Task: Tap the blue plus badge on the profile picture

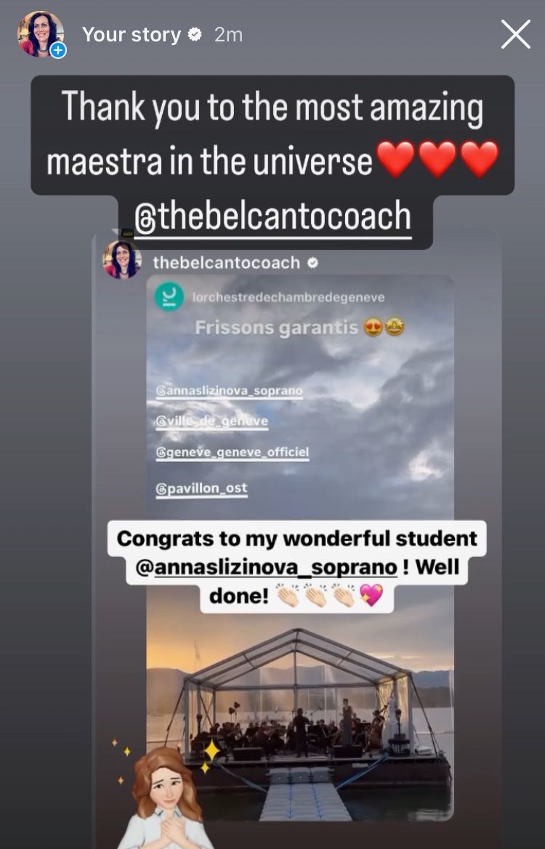Action: click(x=58, y=50)
